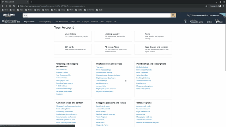The image size is (226, 127).
Task: Open Orders in the top bar
Action: (x=209, y=22)
